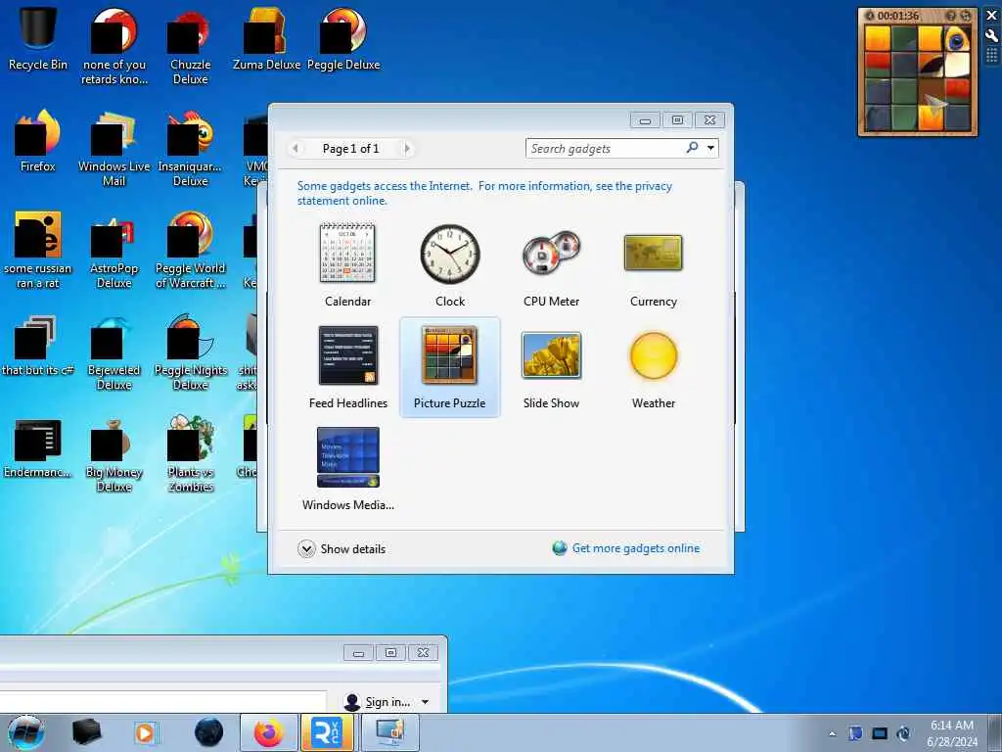The width and height of the screenshot is (1002, 752).
Task: Select the Peggle Nights Deluxe desktop icon
Action: pyautogui.click(x=191, y=352)
